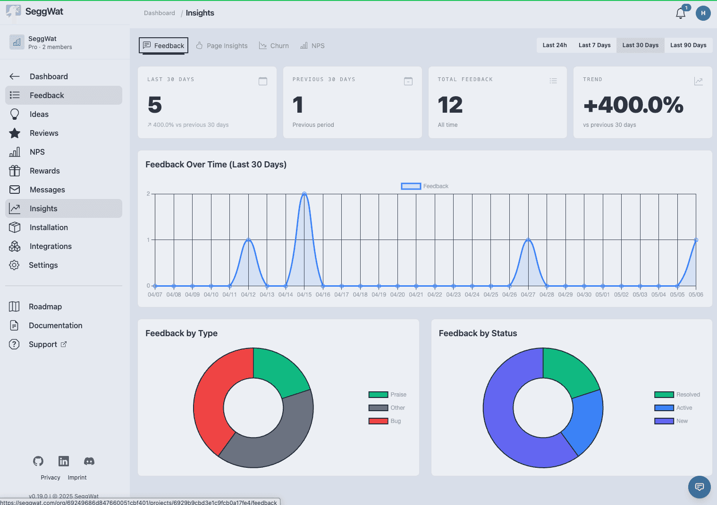Toggle the New legend swatch

[664, 421]
